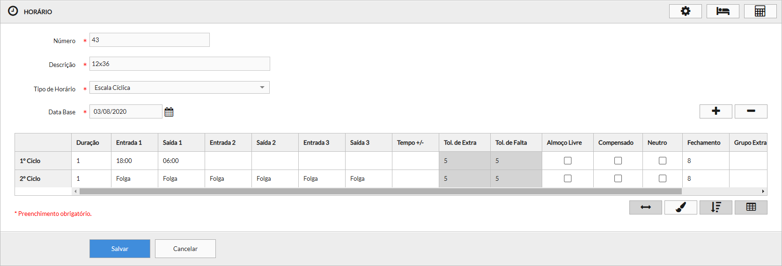The width and height of the screenshot is (782, 266).
Task: Click the horizontal double-arrow icon button
Action: 645,207
